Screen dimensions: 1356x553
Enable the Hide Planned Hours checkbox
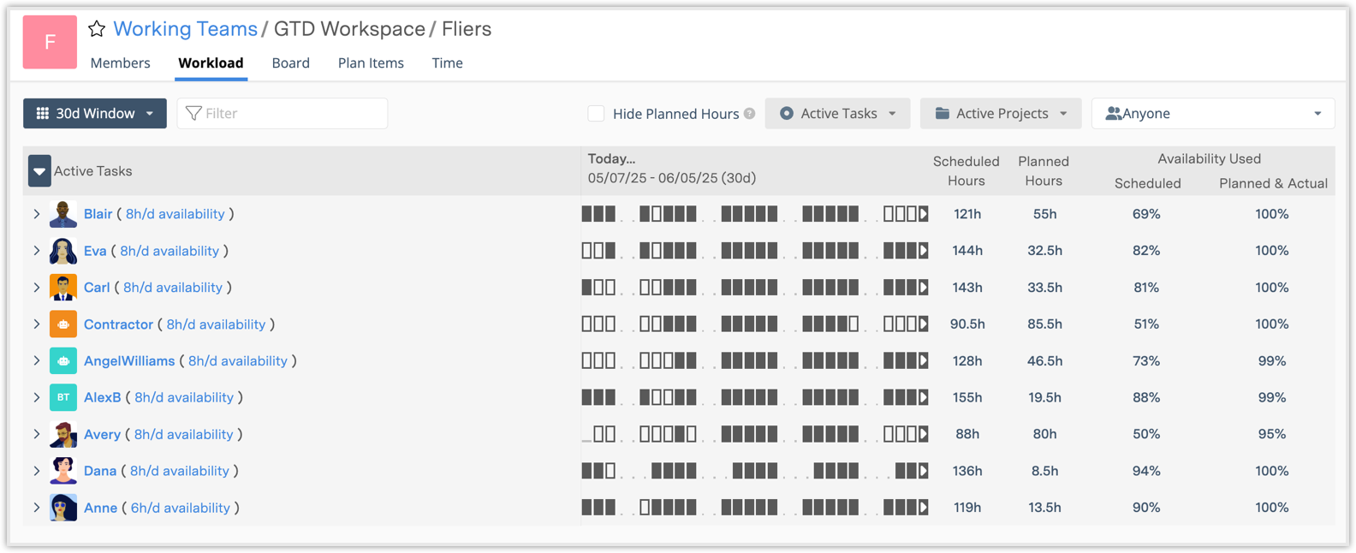click(597, 114)
